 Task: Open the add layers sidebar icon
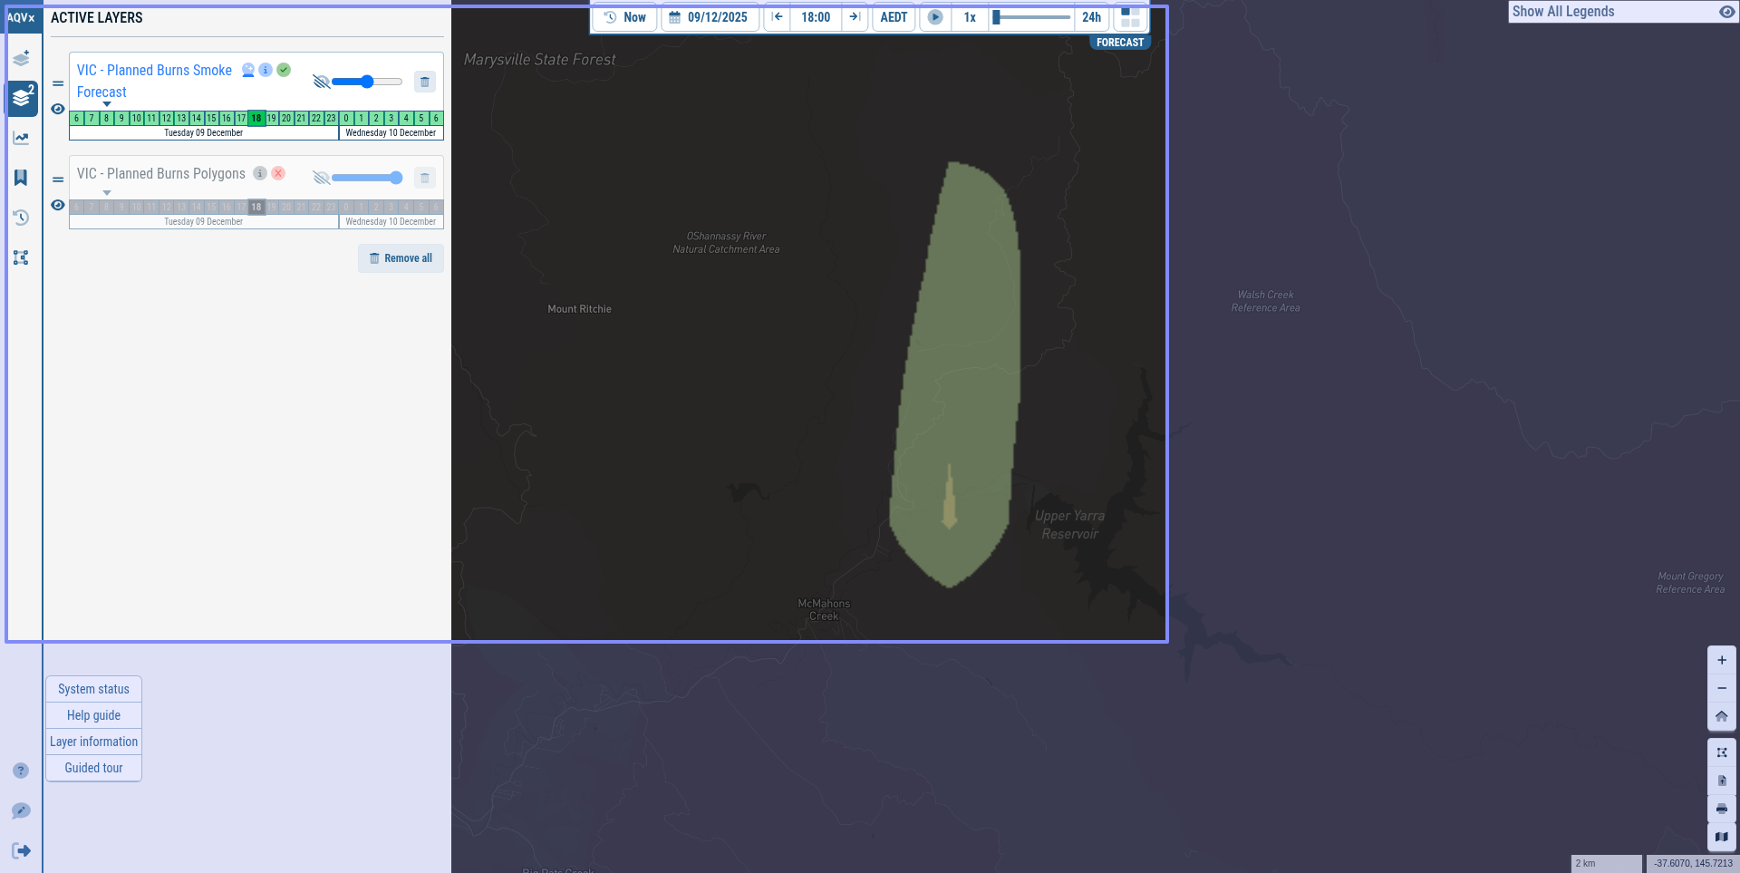tap(21, 59)
